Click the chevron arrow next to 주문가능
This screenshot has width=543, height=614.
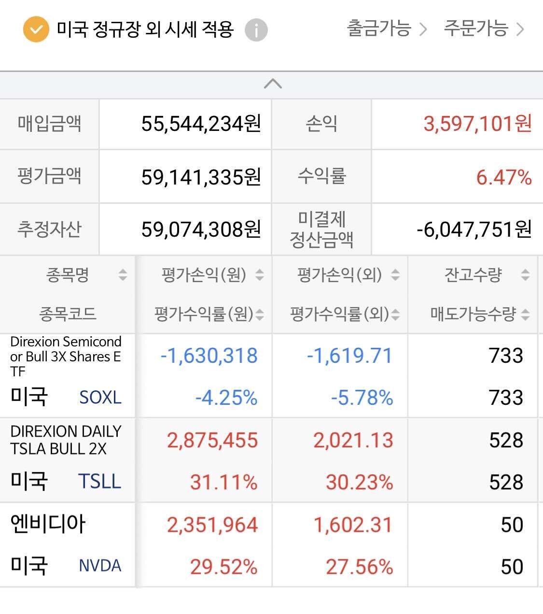pos(521,29)
